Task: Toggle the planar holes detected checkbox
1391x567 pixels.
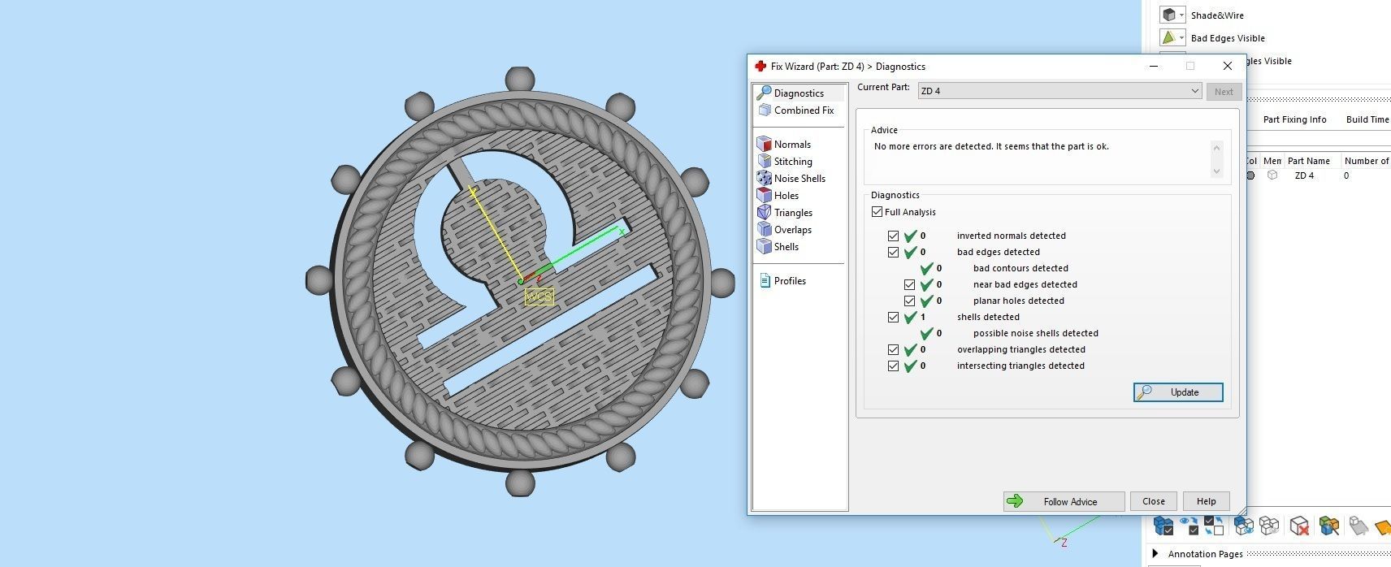Action: [910, 301]
